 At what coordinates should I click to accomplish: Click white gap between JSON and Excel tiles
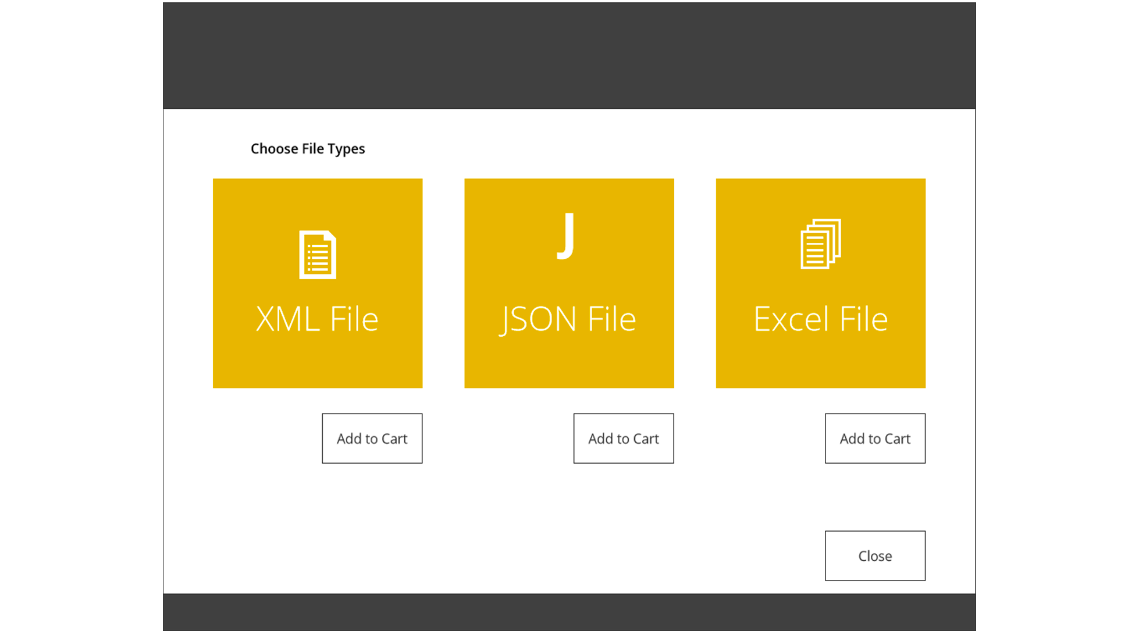[695, 283]
